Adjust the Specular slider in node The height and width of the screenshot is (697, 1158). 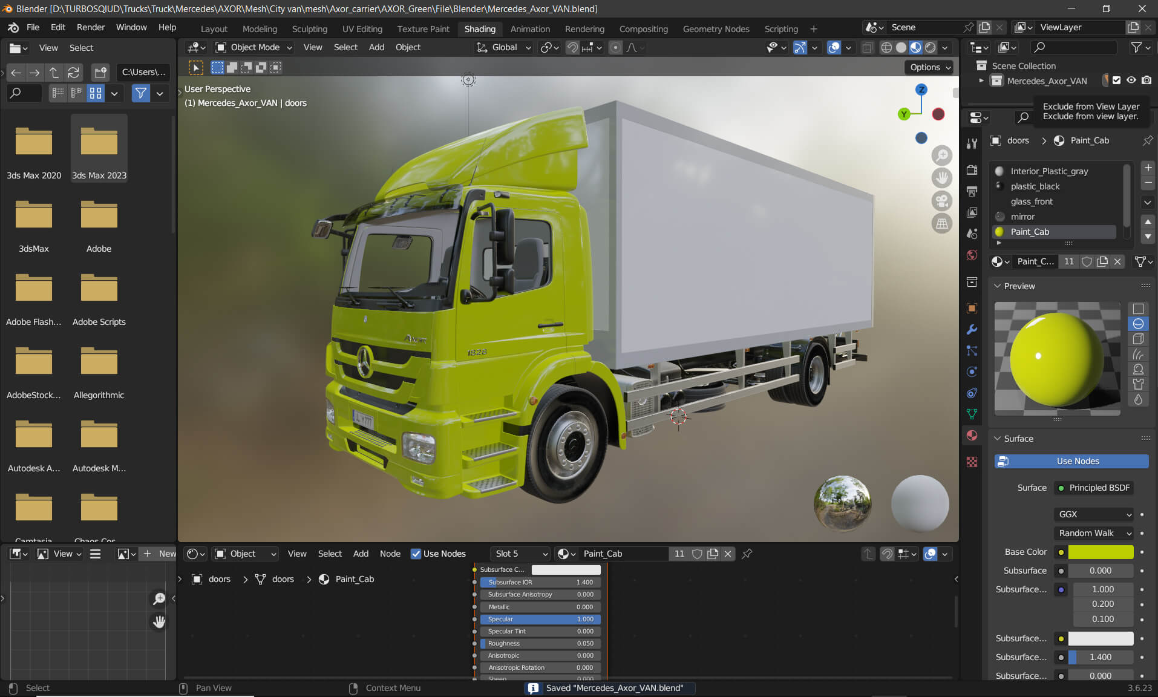click(540, 619)
